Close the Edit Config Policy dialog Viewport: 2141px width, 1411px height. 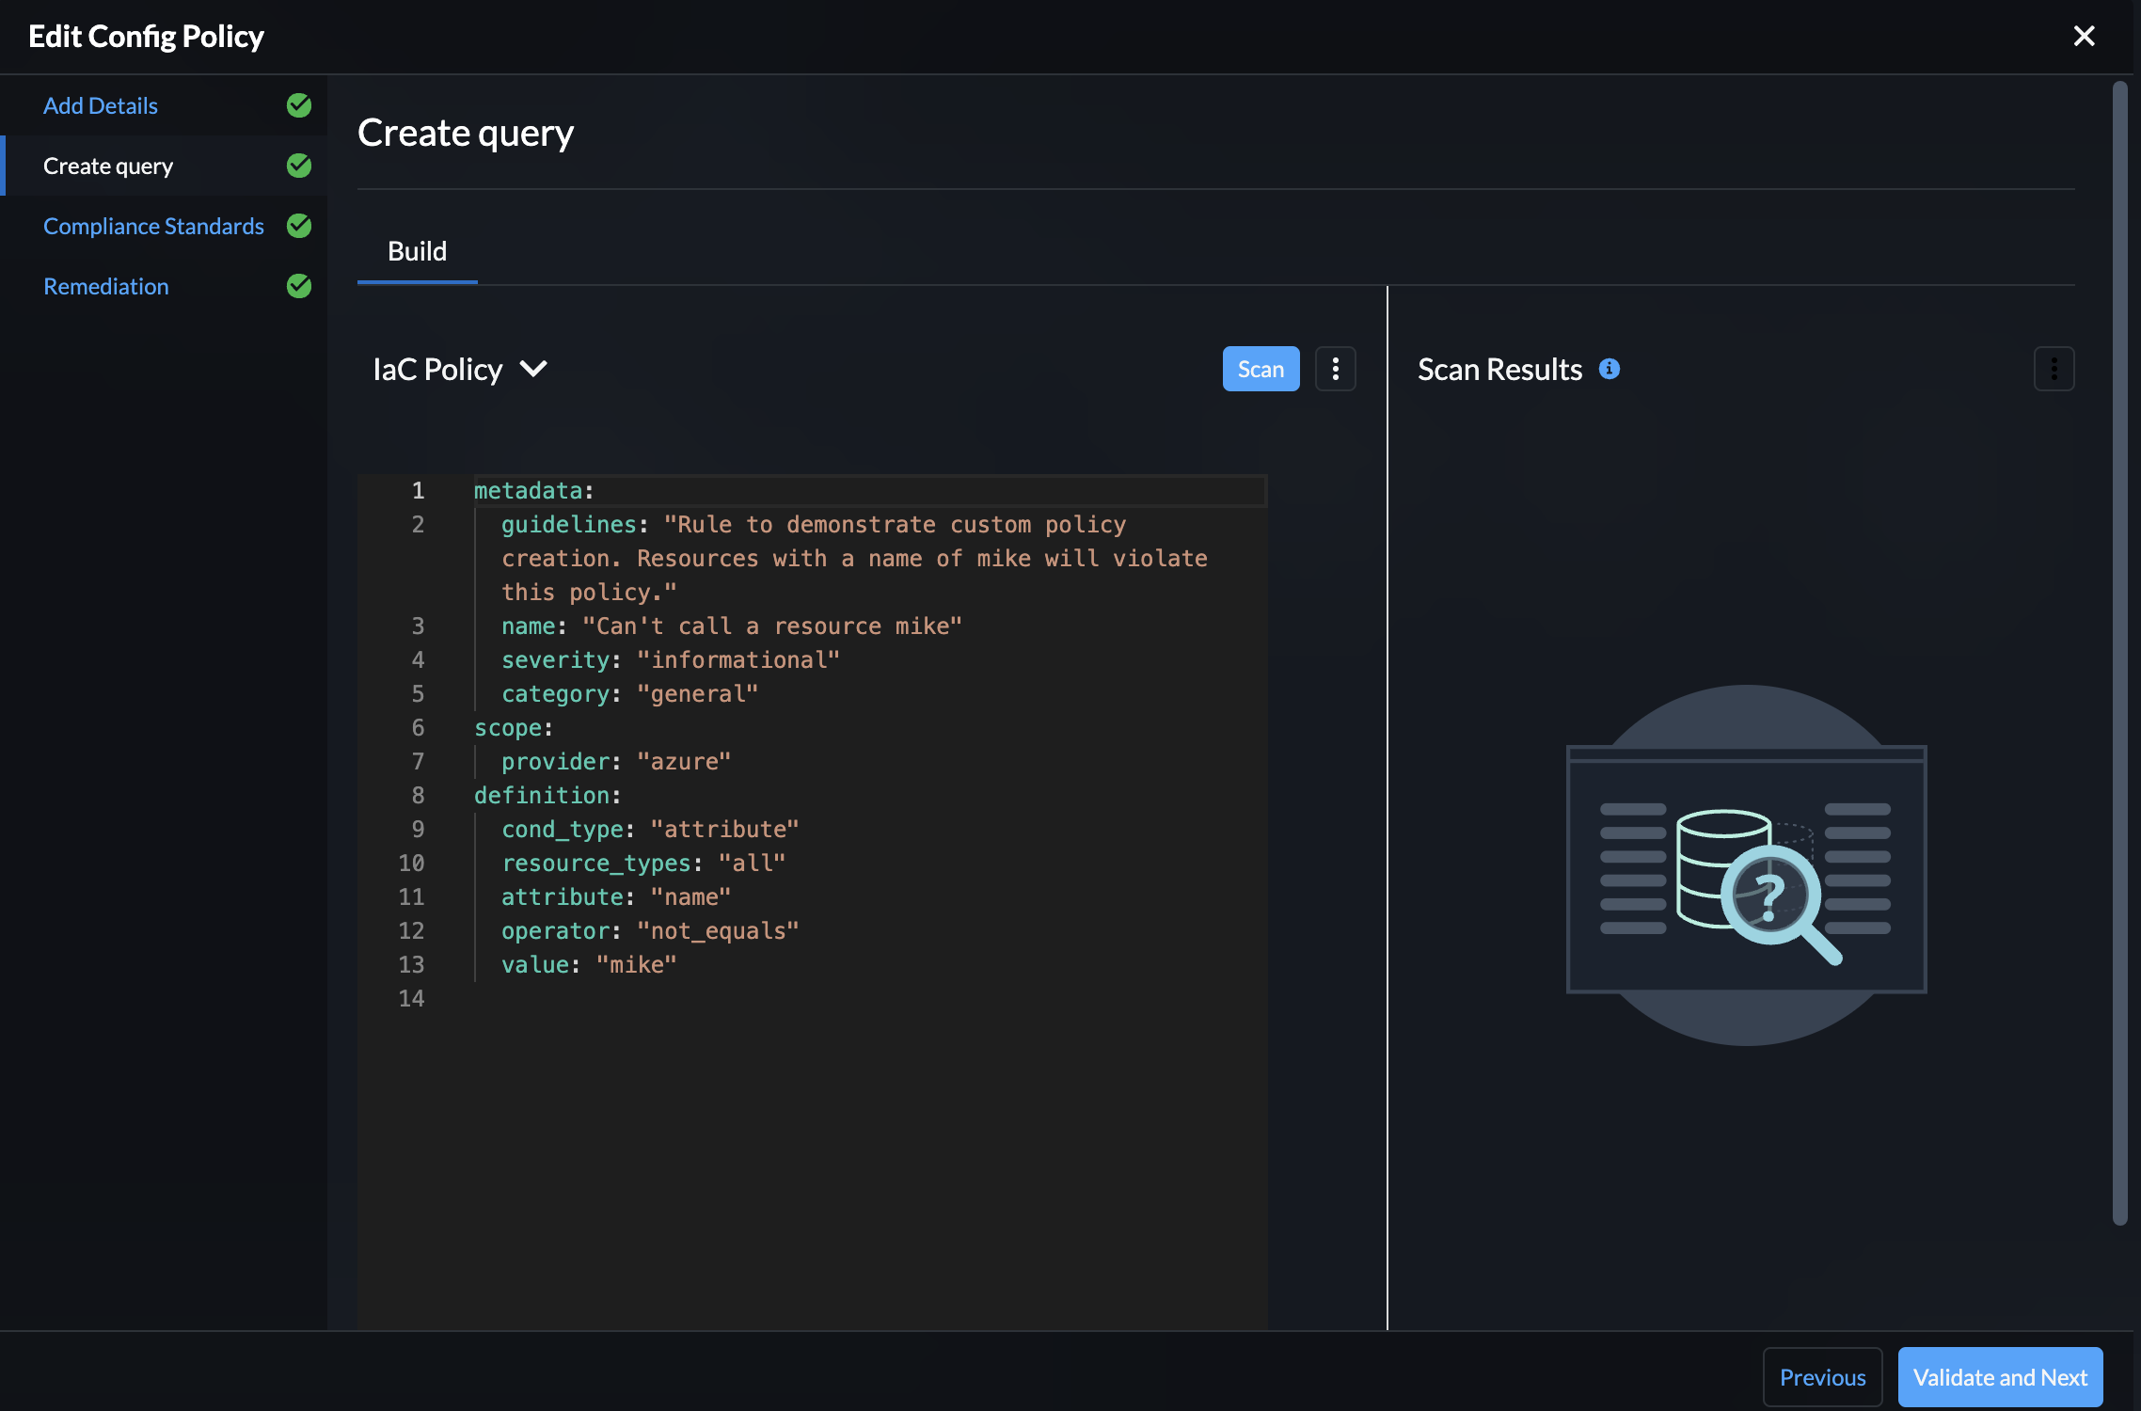point(2084,36)
